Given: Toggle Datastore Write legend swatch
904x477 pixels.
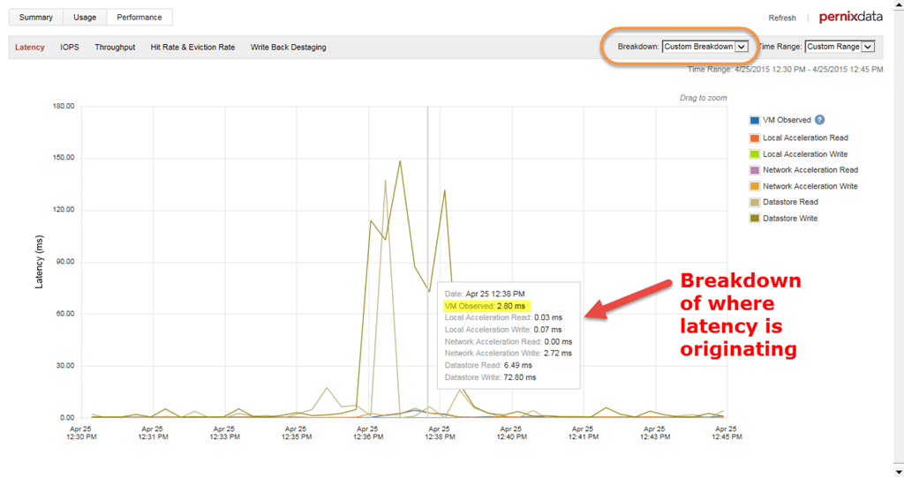Looking at the screenshot, I should [x=754, y=219].
